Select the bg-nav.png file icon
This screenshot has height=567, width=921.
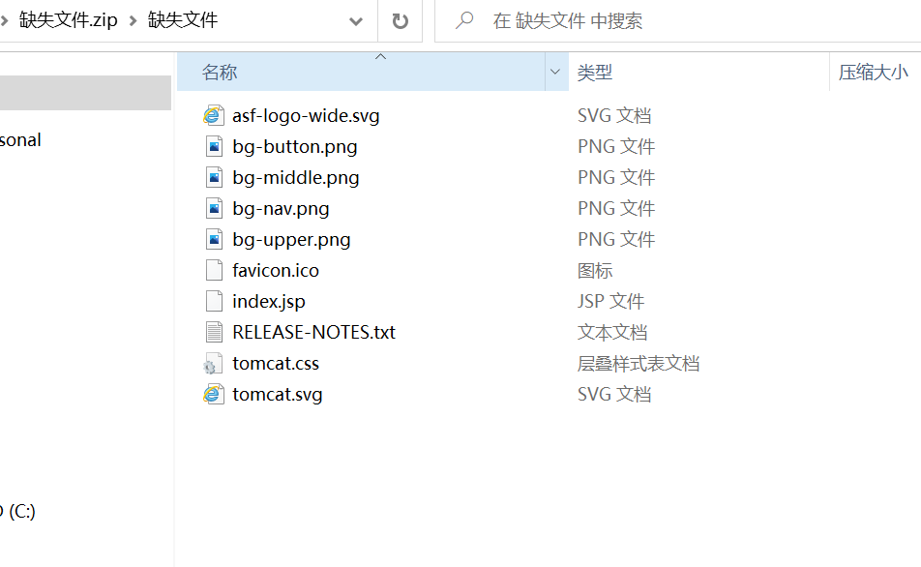[x=214, y=209]
